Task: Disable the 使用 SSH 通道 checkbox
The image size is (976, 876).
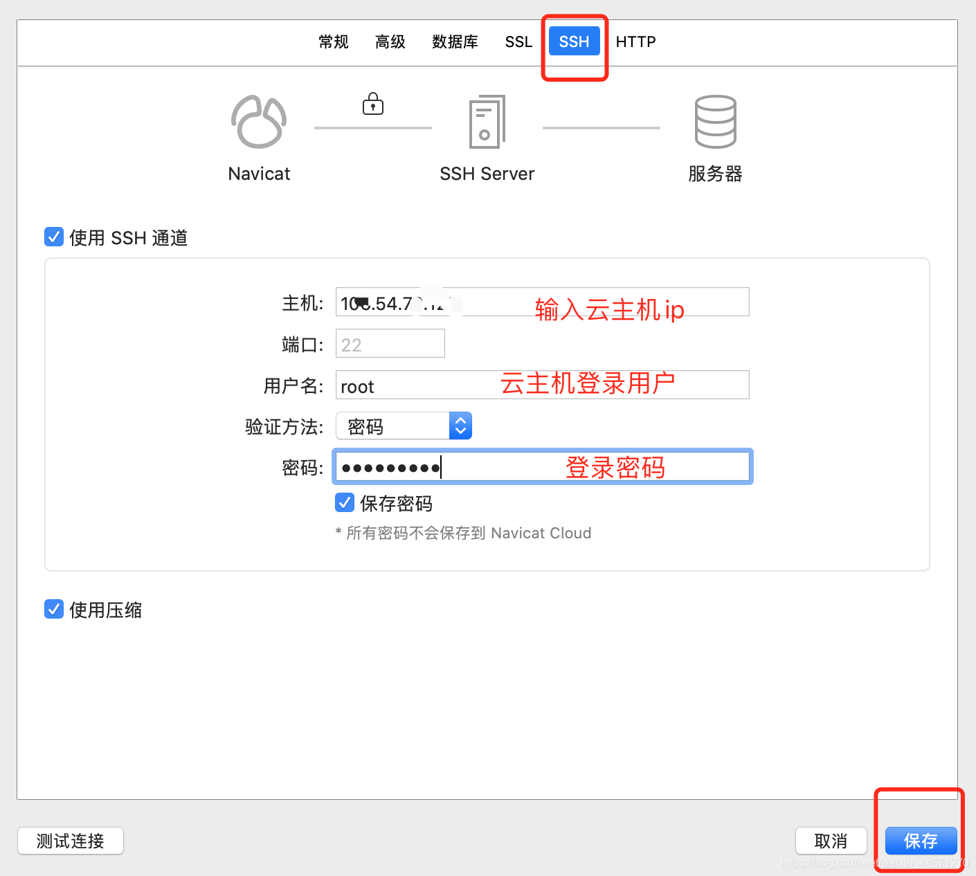Action: [x=54, y=237]
